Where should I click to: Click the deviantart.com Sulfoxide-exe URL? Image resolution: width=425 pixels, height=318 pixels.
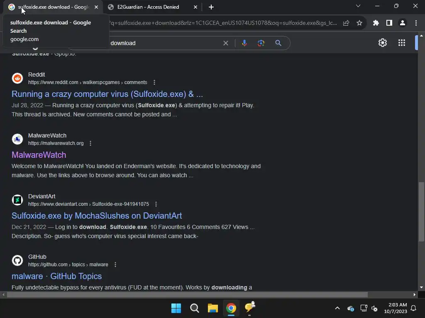click(88, 204)
